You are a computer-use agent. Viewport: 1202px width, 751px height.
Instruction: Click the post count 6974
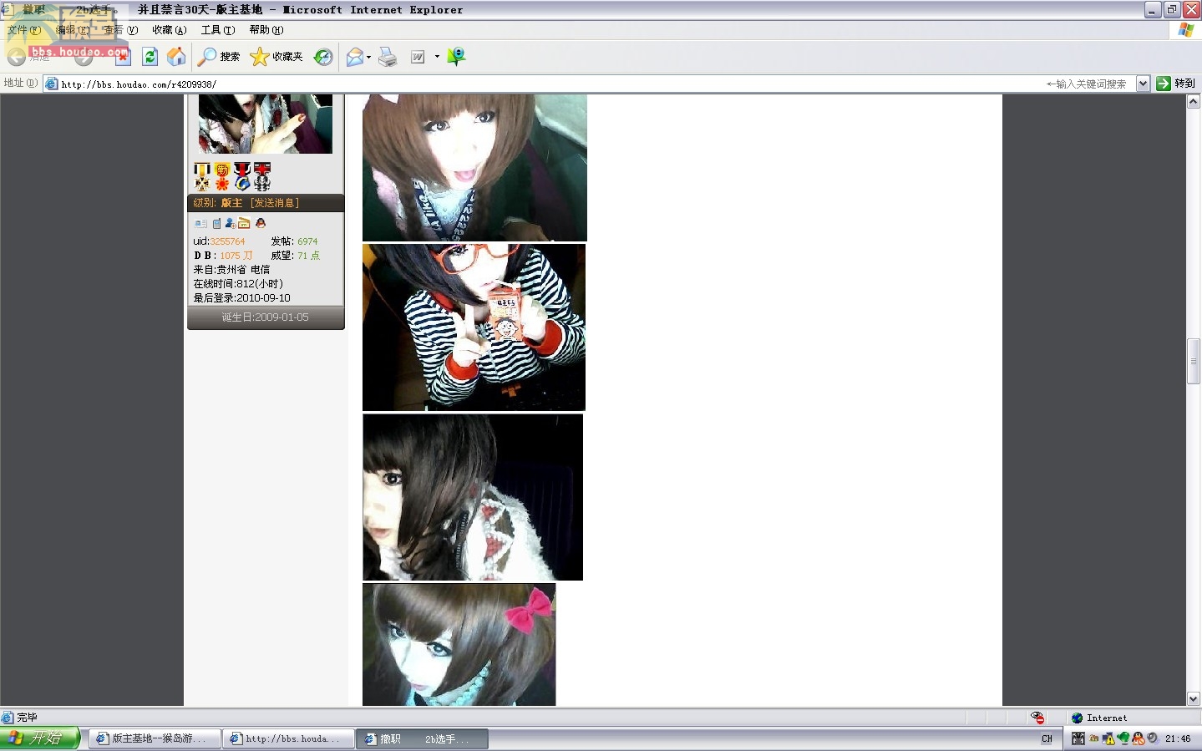(x=307, y=241)
